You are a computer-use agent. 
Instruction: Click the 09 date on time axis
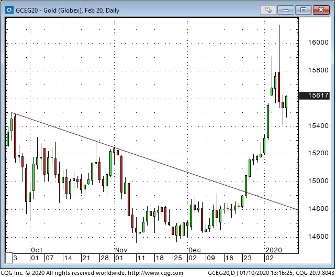tap(210, 258)
